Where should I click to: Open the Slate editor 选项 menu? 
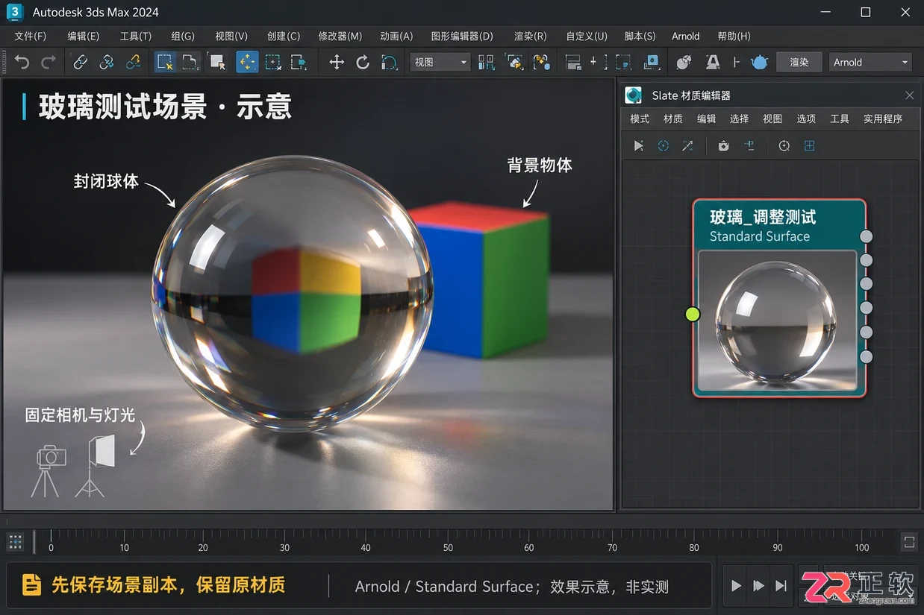click(806, 119)
